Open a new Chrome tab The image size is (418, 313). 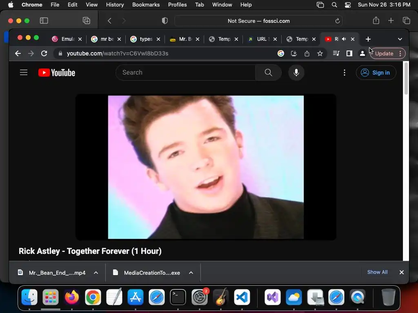pos(368,39)
